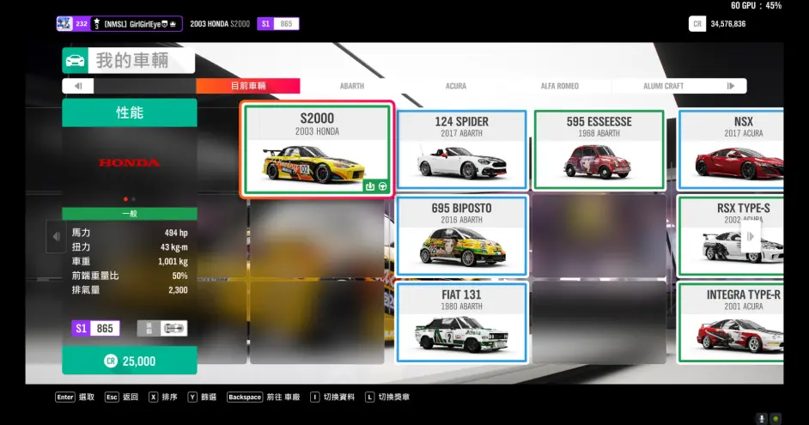Click the 扭力 43 kg-m row
Screen dimensions: 809x425
click(130, 247)
